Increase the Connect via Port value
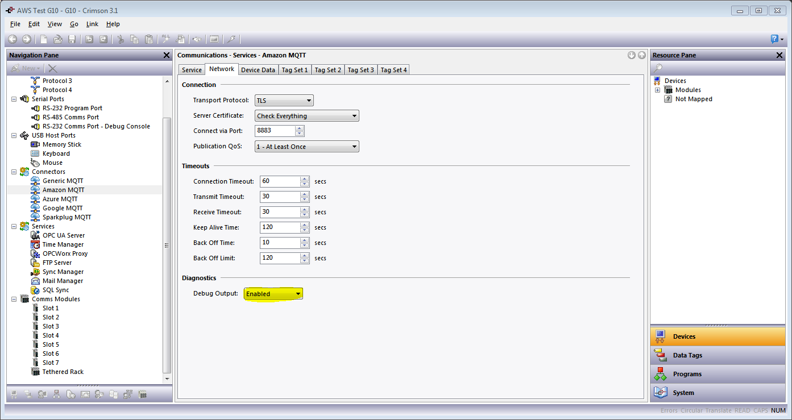 300,128
